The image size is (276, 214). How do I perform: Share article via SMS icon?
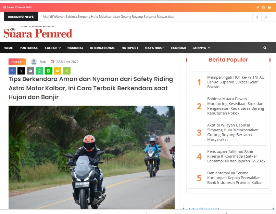(x=58, y=71)
